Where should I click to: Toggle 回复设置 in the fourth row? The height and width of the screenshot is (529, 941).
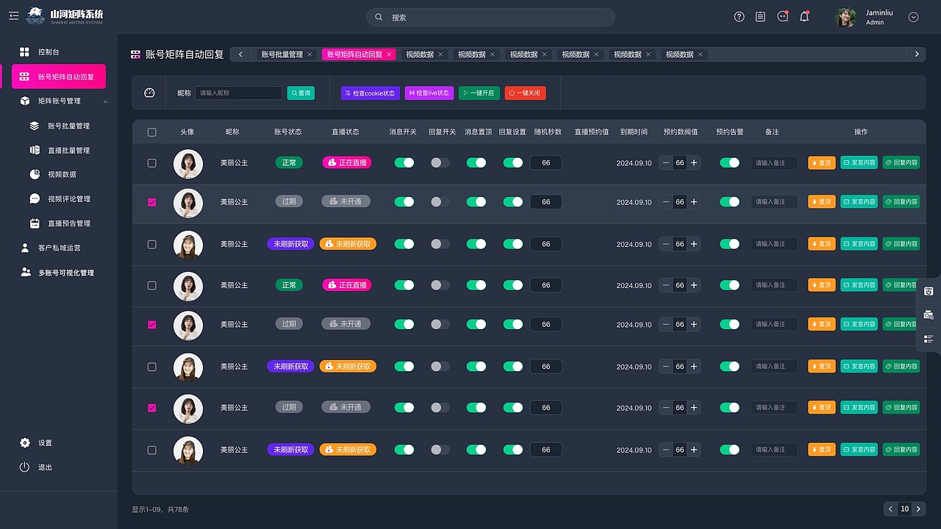[513, 284]
